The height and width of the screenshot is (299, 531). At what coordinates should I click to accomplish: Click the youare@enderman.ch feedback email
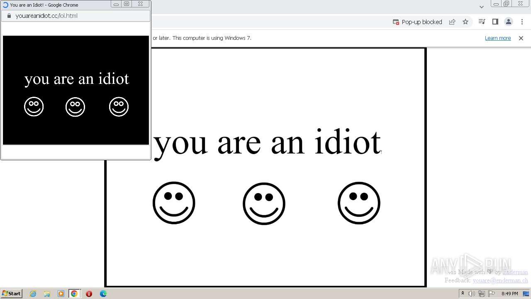pyautogui.click(x=500, y=280)
